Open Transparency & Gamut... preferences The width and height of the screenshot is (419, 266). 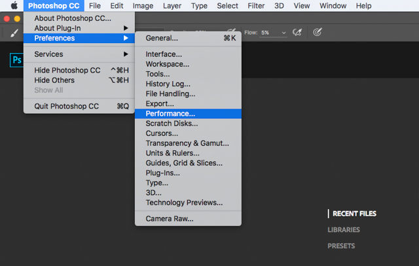point(188,143)
